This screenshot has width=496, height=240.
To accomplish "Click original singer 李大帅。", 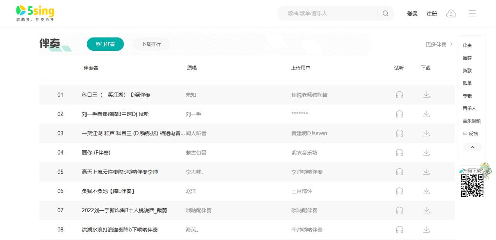I will click(x=195, y=172).
